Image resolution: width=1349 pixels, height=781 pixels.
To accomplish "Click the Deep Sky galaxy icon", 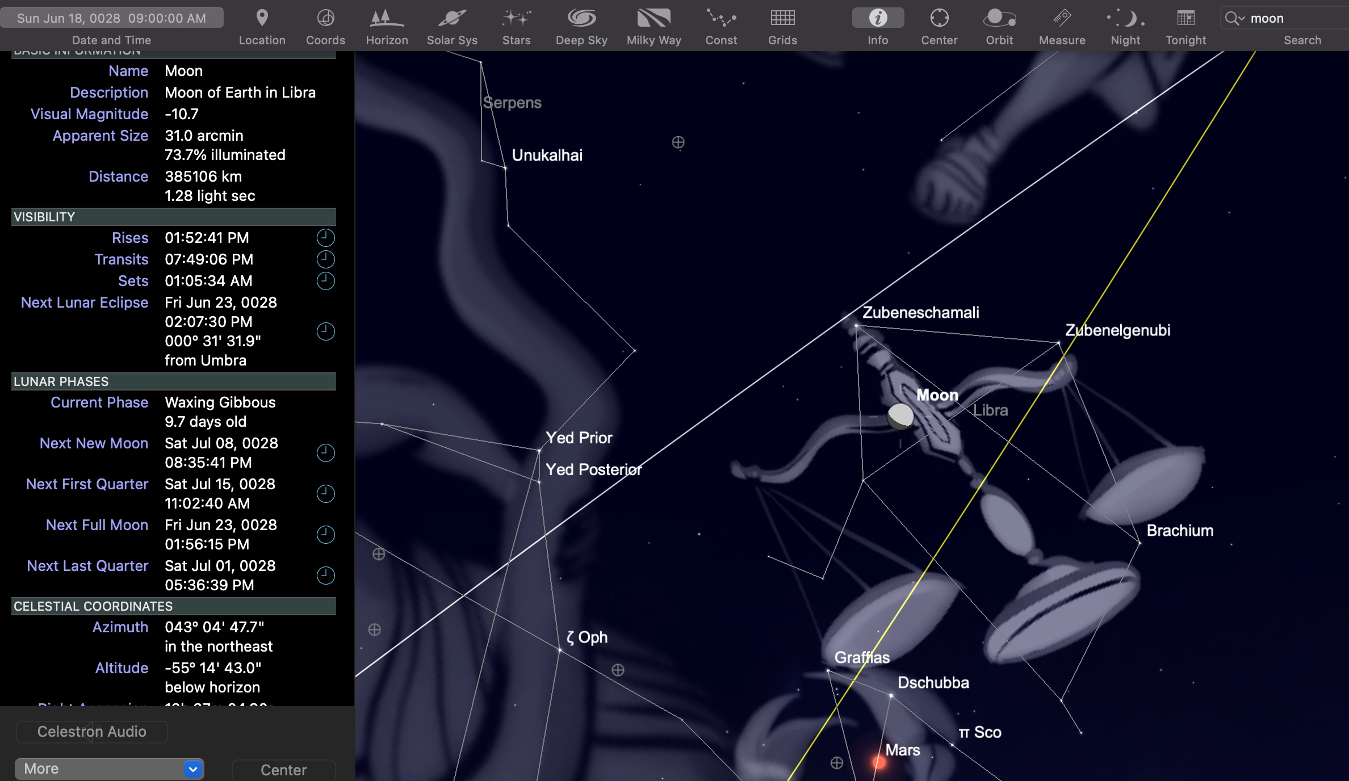I will click(581, 19).
